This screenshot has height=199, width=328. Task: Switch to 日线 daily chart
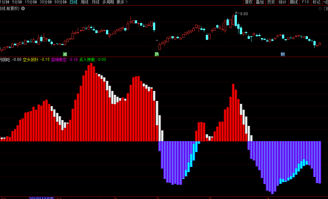(74, 2)
